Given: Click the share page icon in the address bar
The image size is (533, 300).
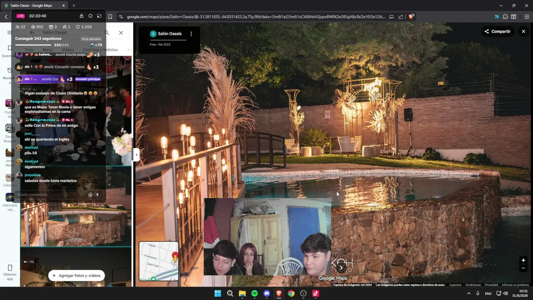Looking at the screenshot, I should [401, 17].
